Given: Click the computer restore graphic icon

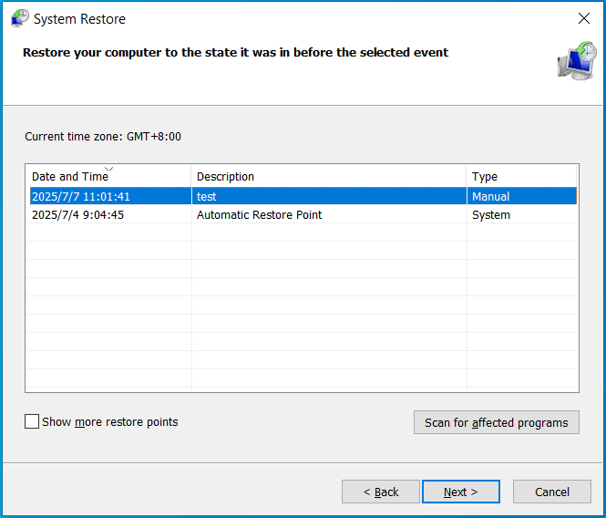Looking at the screenshot, I should coord(576,60).
